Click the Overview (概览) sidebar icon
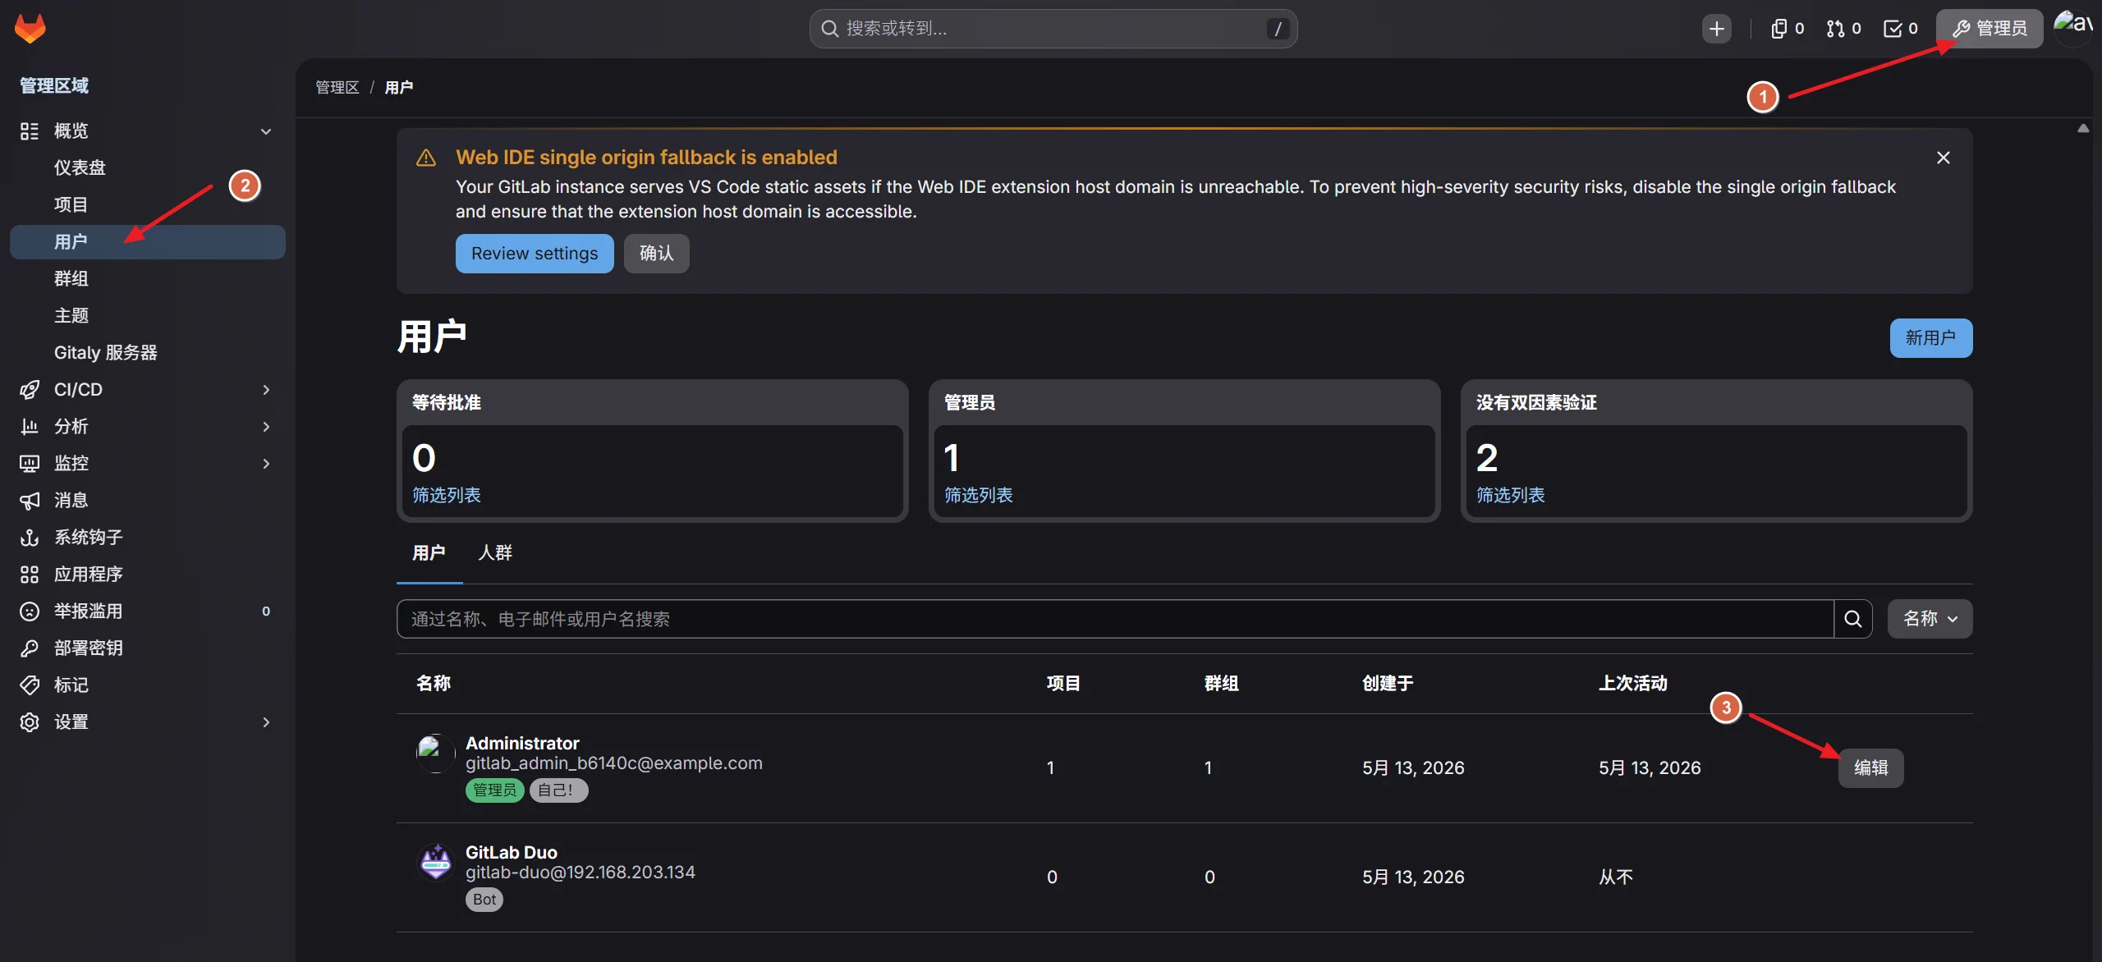 point(30,131)
